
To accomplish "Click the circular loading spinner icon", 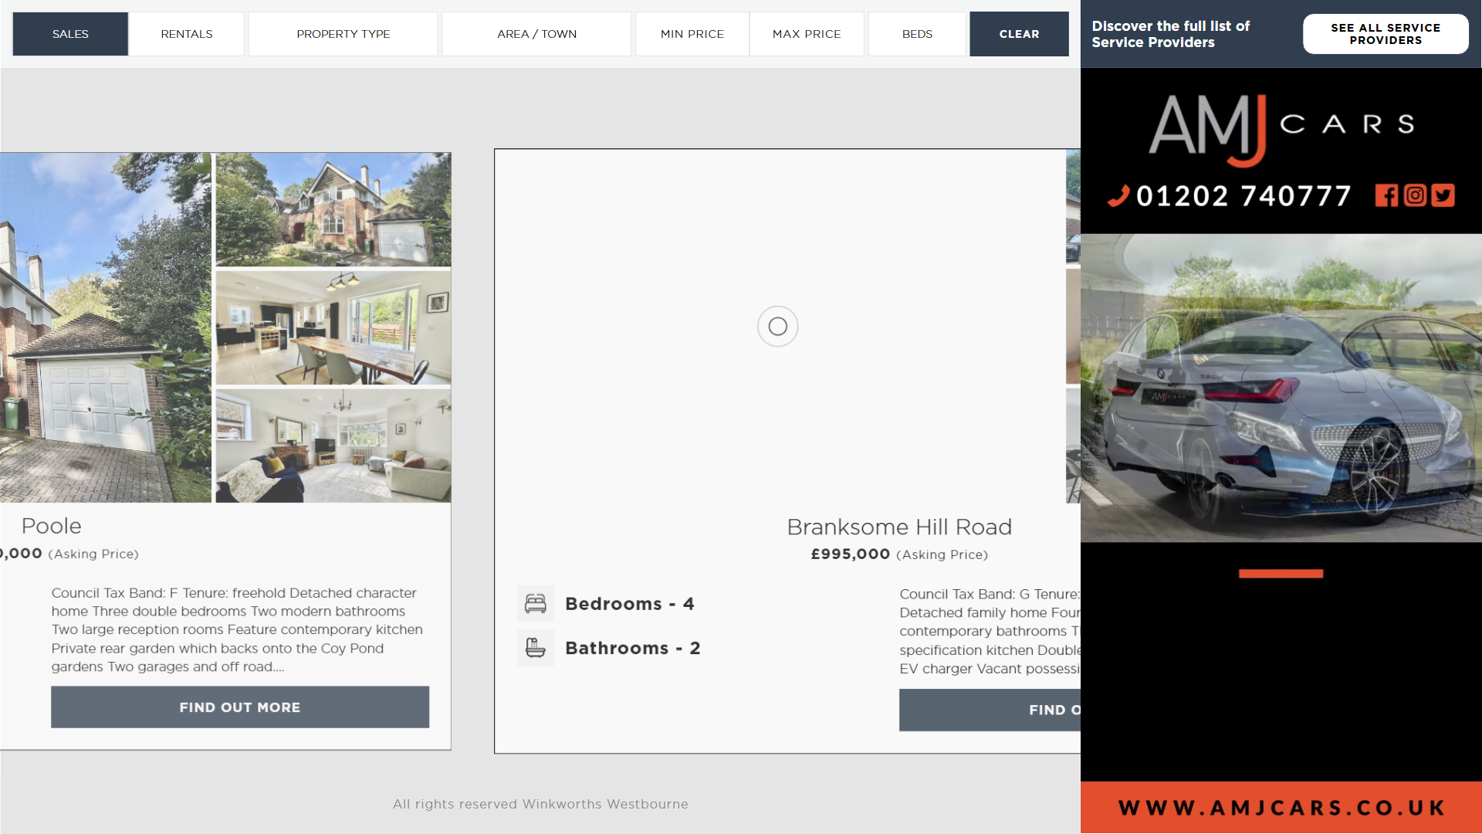I will tap(777, 327).
